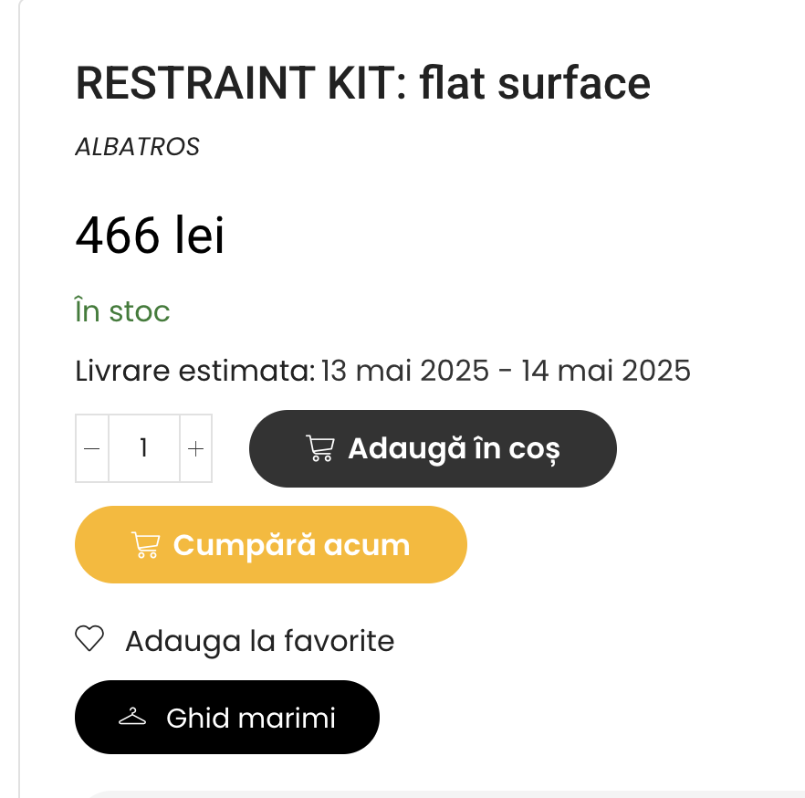Increase quantity with the plus button
Screen dimensions: 805x798
click(195, 448)
